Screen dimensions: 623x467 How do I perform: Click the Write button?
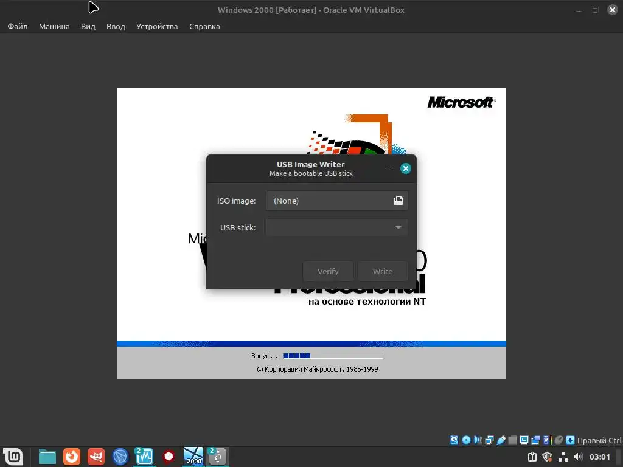(x=382, y=271)
